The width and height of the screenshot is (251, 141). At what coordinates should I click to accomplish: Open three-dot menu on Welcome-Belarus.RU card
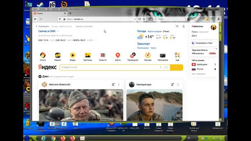click(119, 85)
